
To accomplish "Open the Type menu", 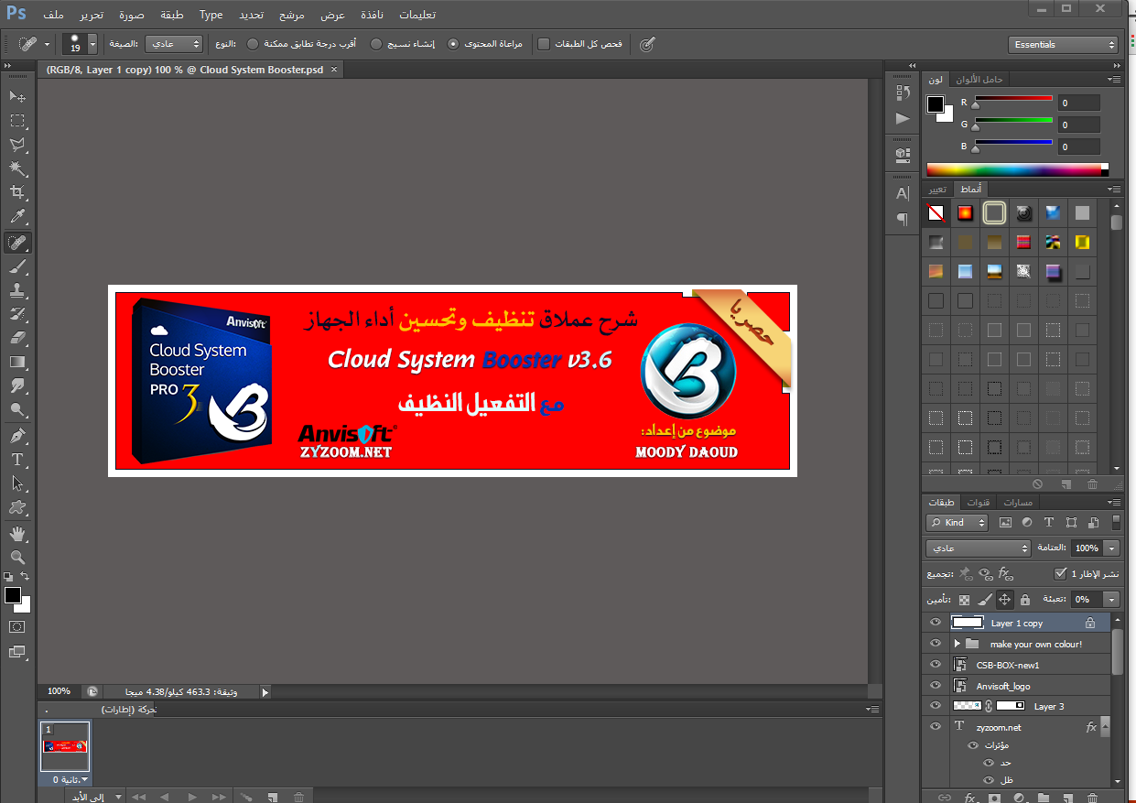I will tap(211, 15).
